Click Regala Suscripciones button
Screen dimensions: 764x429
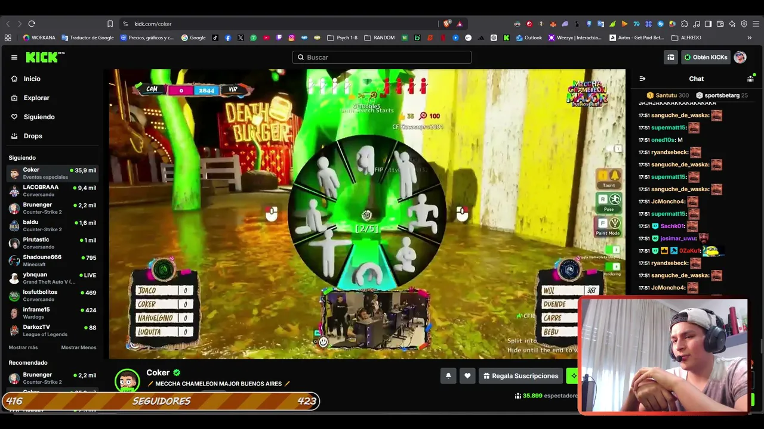521,376
